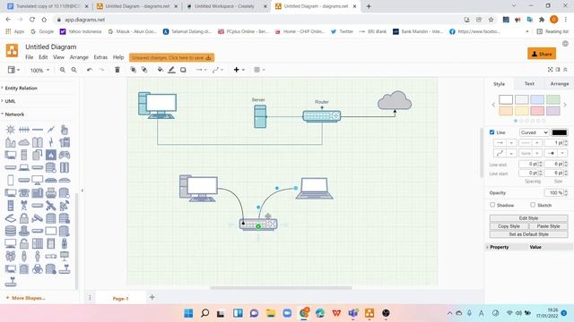Enable the Shadow checkbox
The height and width of the screenshot is (322, 574).
click(492, 205)
